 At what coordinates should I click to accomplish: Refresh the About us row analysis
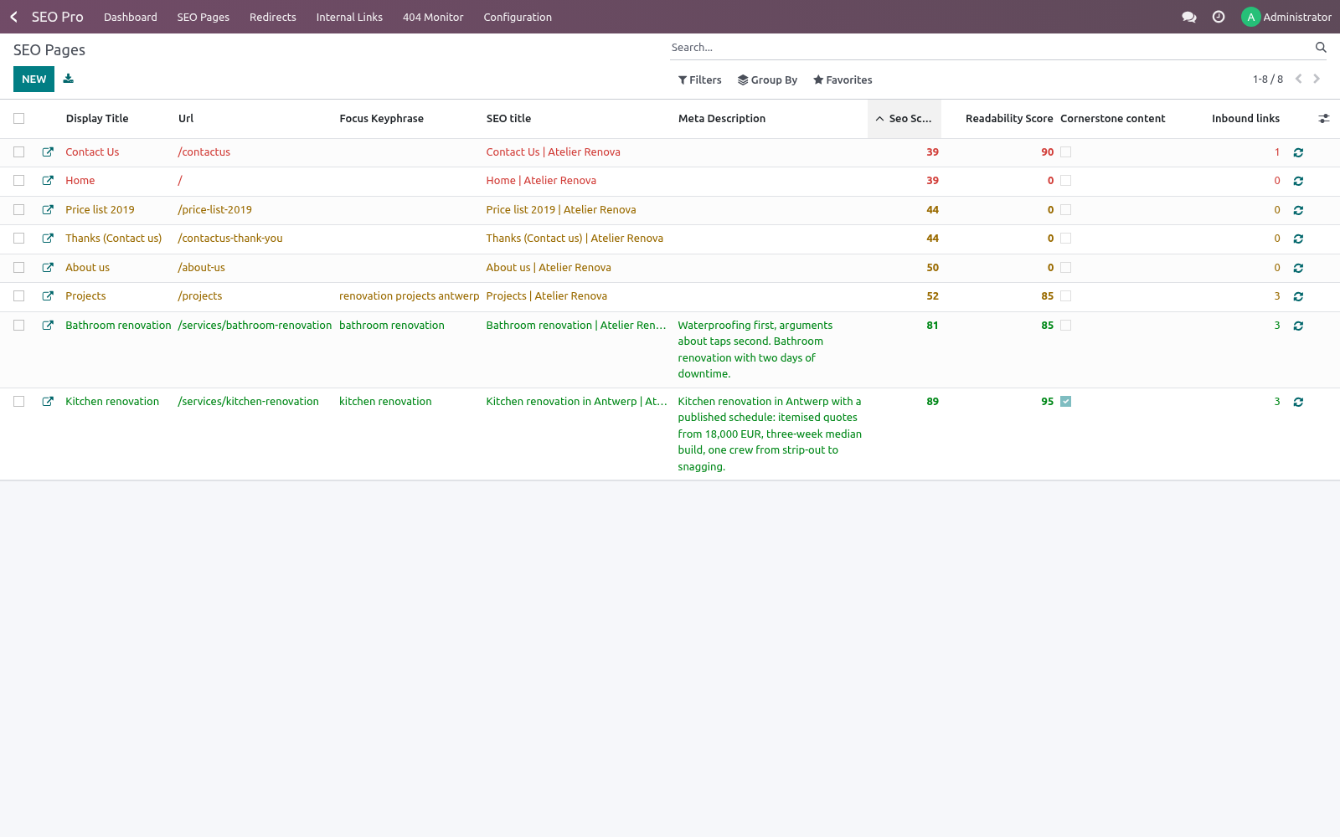pos(1298,268)
